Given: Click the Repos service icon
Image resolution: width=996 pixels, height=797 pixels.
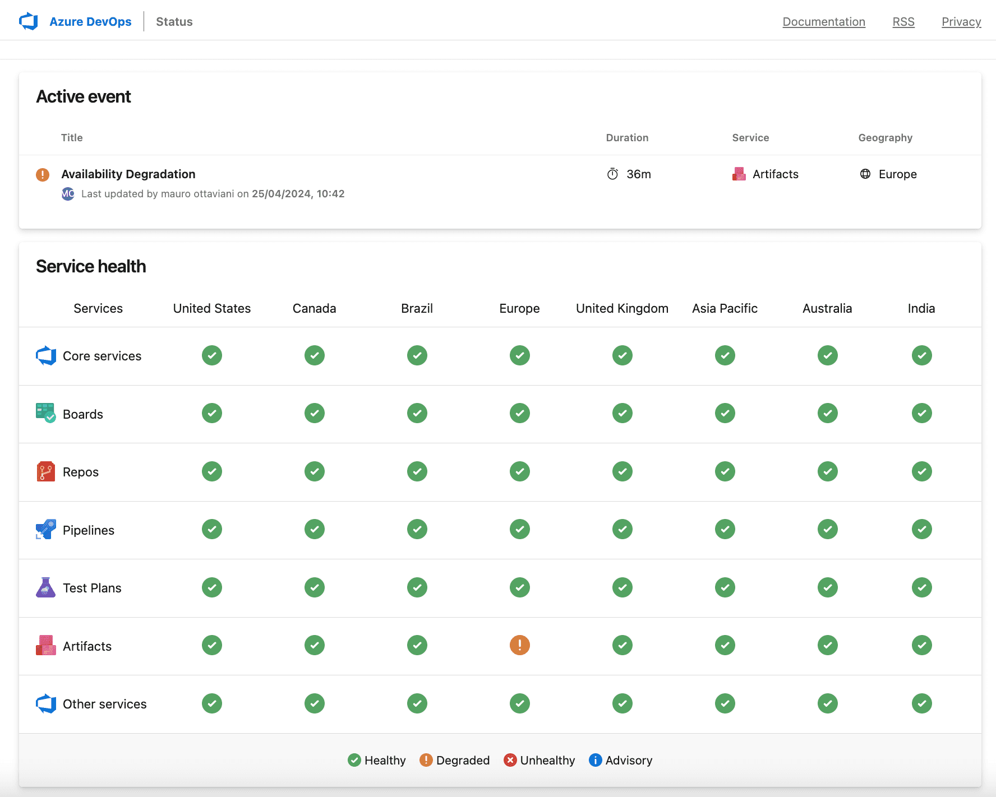Looking at the screenshot, I should tap(46, 471).
